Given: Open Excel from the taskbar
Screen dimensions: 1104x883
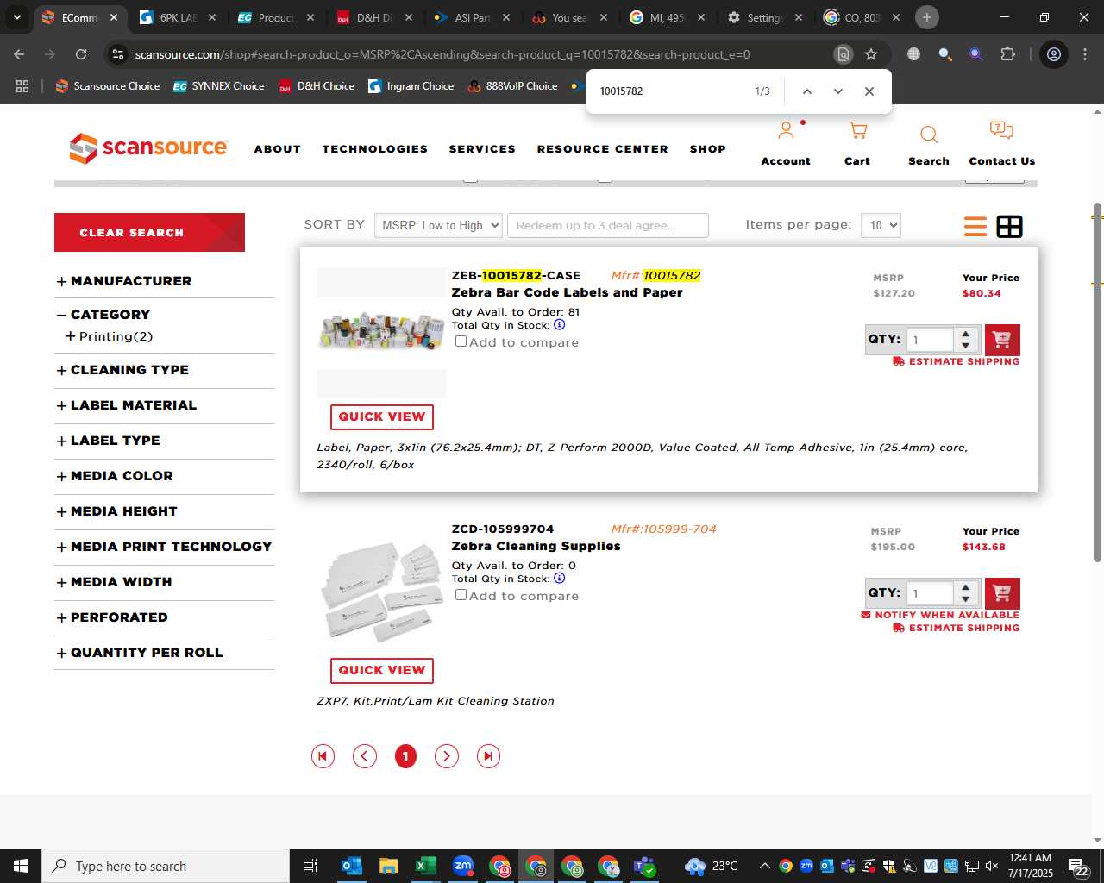Looking at the screenshot, I should (x=425, y=866).
